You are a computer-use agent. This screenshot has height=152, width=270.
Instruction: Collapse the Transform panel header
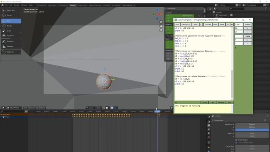[x=171, y=8]
